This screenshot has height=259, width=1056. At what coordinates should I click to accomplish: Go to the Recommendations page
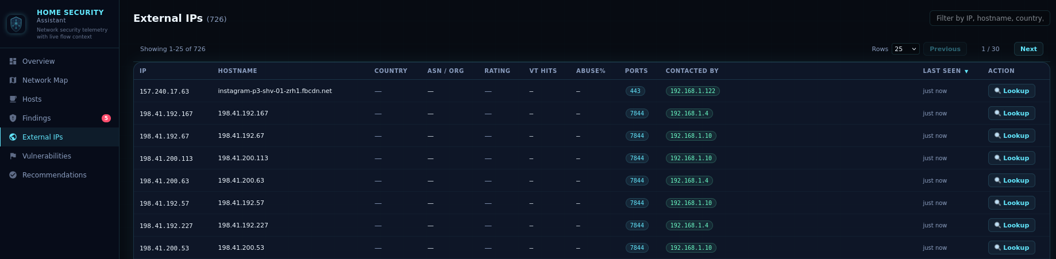(x=54, y=175)
